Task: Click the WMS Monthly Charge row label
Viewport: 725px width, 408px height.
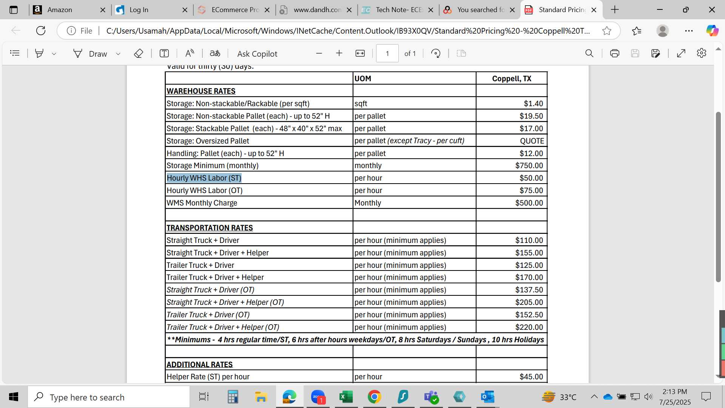Action: coord(202,203)
